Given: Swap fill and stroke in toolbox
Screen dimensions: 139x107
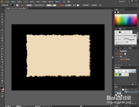Looking at the screenshot, I should pyautogui.click(x=3, y=86).
